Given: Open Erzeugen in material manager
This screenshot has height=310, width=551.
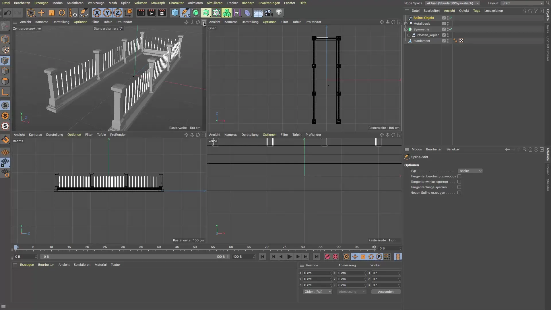Looking at the screenshot, I should click(27, 265).
